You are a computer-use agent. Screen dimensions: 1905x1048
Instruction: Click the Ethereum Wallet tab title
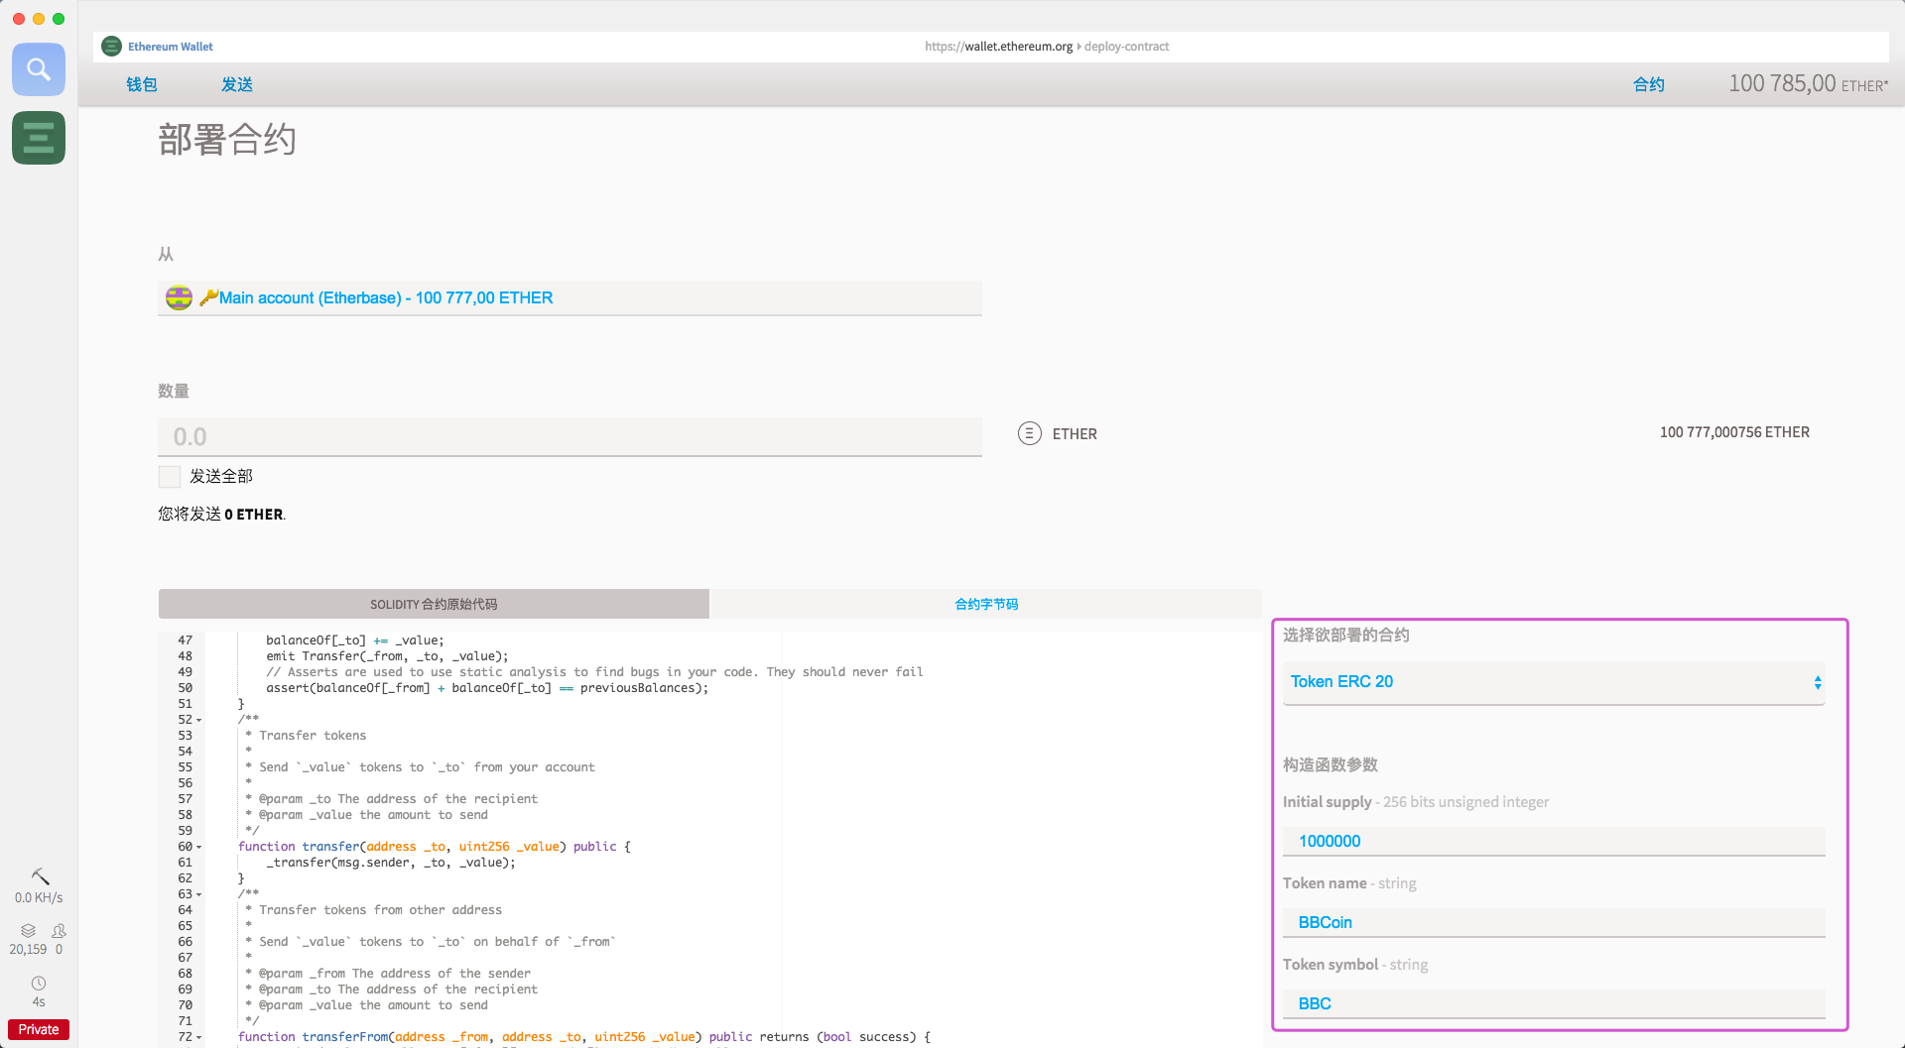pyautogui.click(x=171, y=47)
